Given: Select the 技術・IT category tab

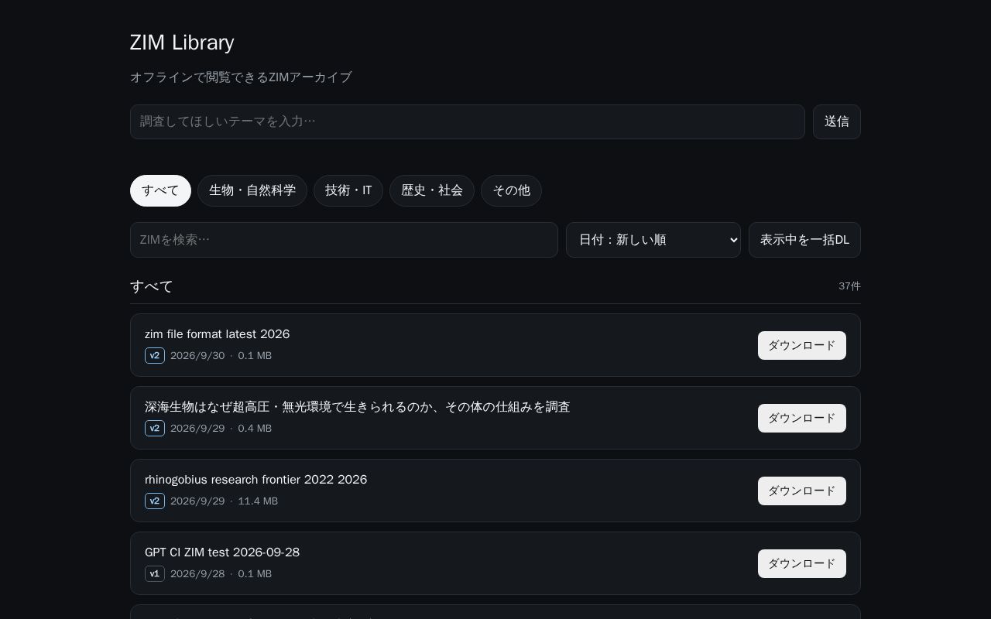Looking at the screenshot, I should click(x=348, y=190).
